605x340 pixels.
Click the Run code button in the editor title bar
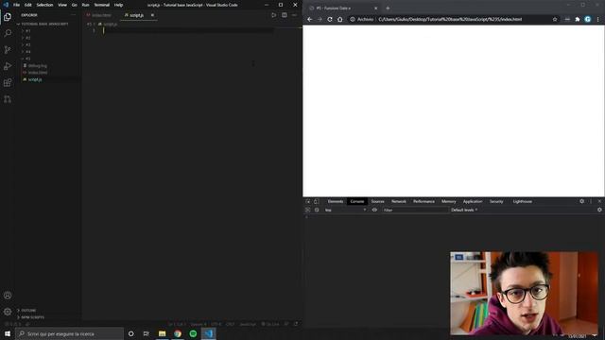273,15
